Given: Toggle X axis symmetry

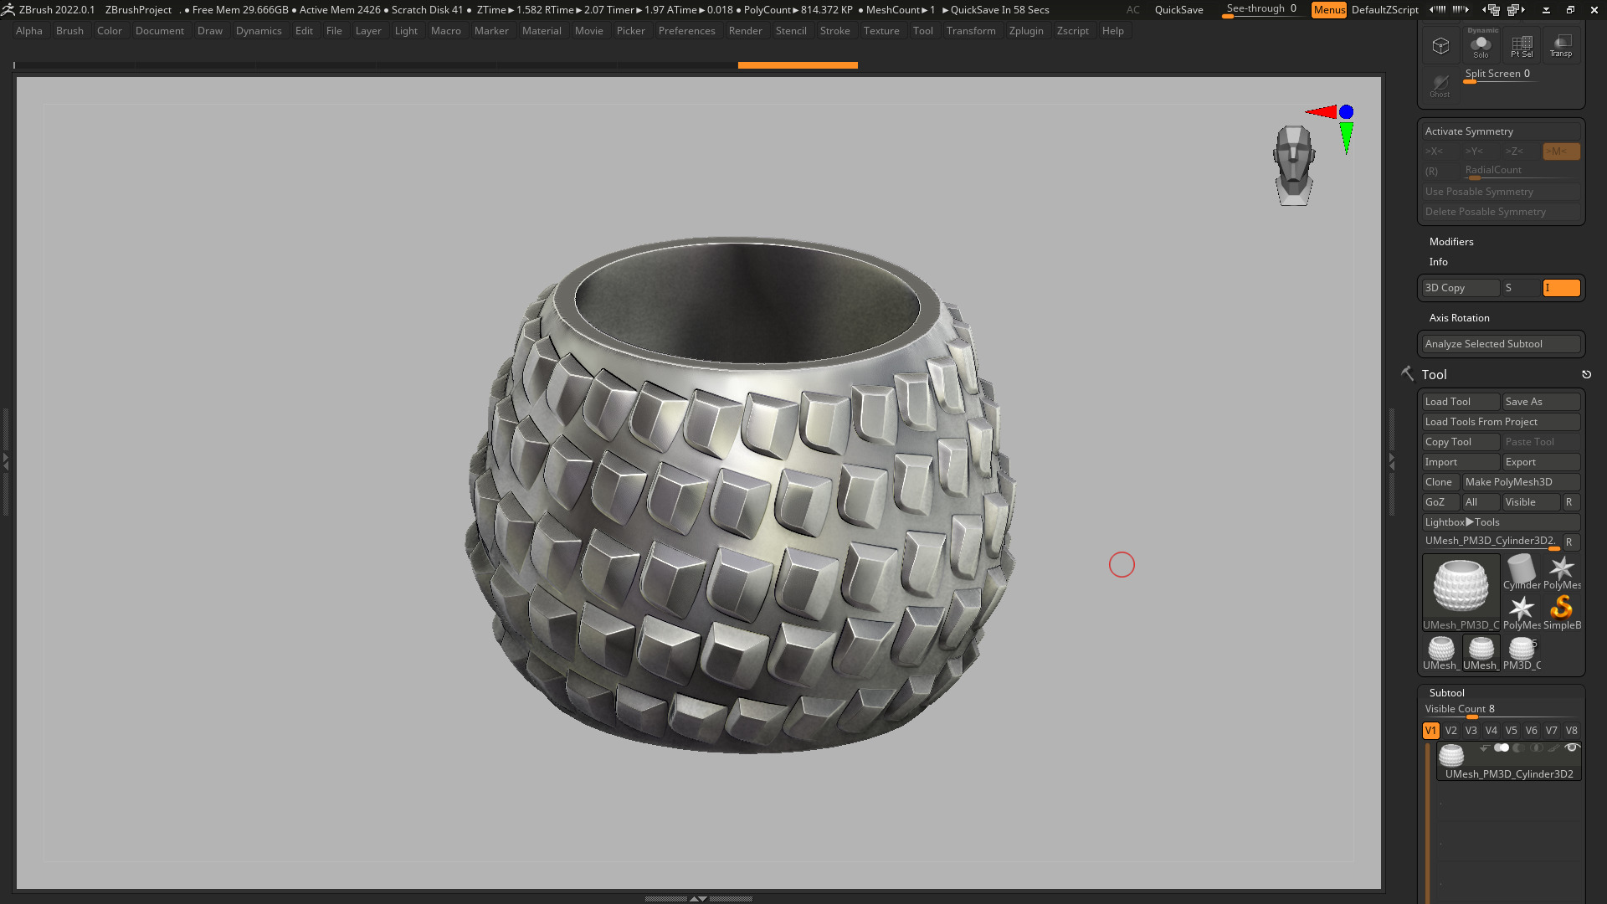Looking at the screenshot, I should (x=1441, y=152).
